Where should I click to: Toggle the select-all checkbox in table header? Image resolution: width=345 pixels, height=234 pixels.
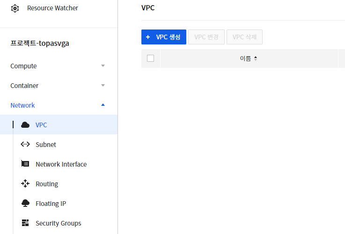pos(150,58)
